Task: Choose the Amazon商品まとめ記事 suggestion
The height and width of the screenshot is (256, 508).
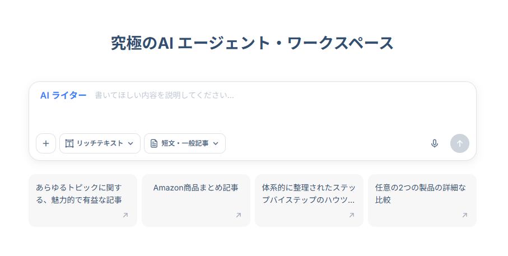Action: coord(195,188)
